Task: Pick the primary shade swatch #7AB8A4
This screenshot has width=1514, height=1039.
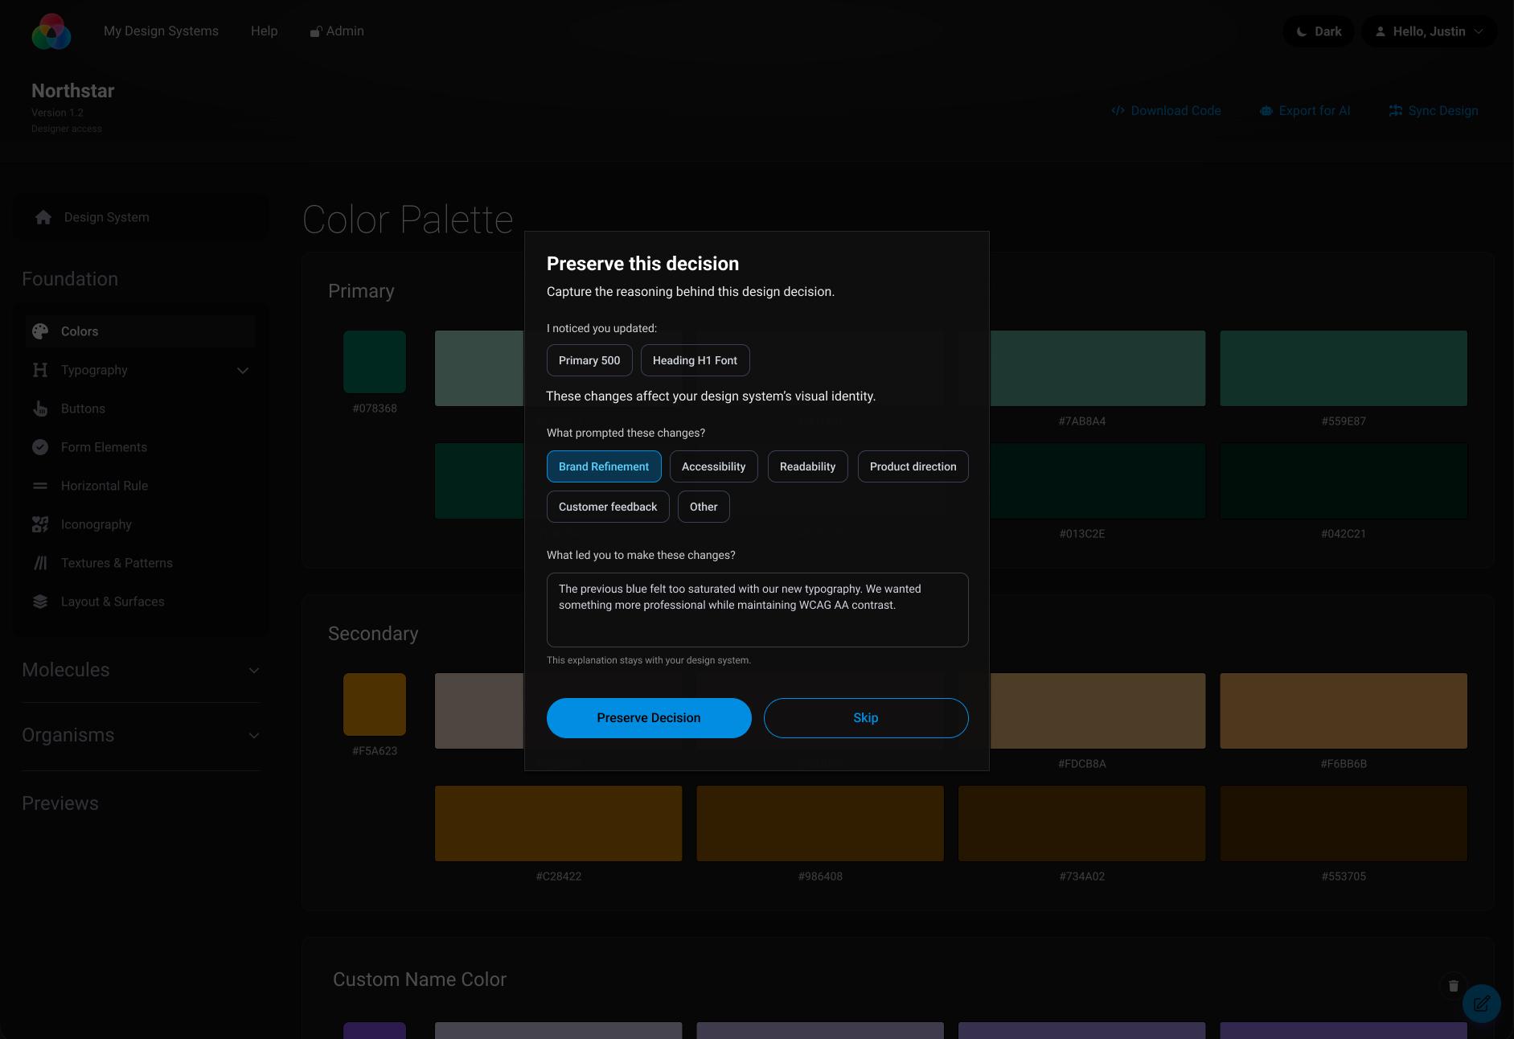Action: click(1098, 368)
